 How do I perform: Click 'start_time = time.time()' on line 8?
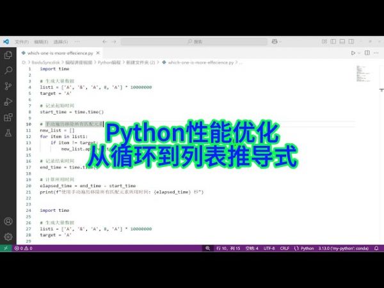[72, 112]
